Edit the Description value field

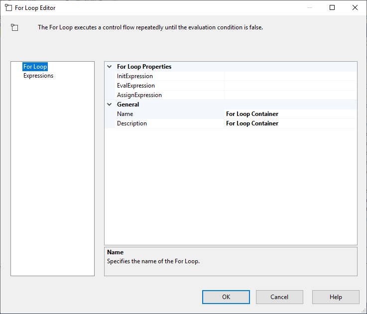(x=290, y=123)
